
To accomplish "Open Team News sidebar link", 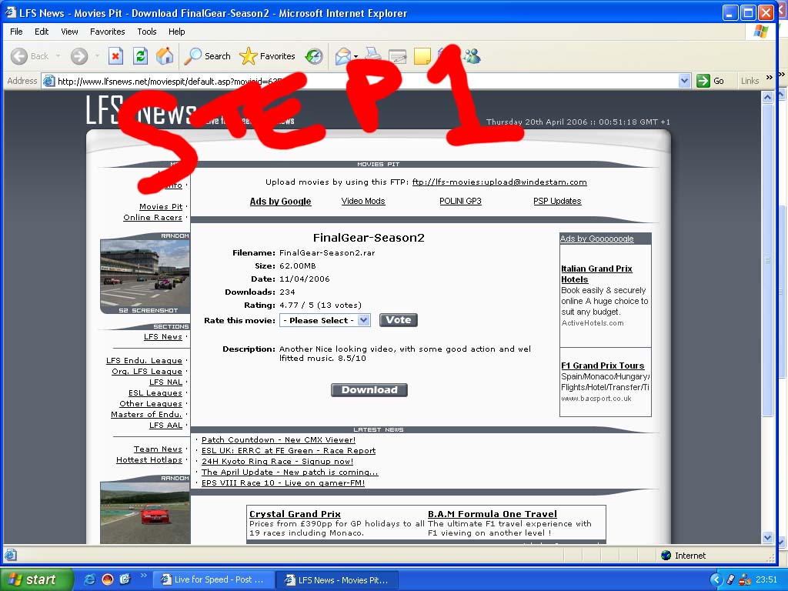I will (x=158, y=449).
